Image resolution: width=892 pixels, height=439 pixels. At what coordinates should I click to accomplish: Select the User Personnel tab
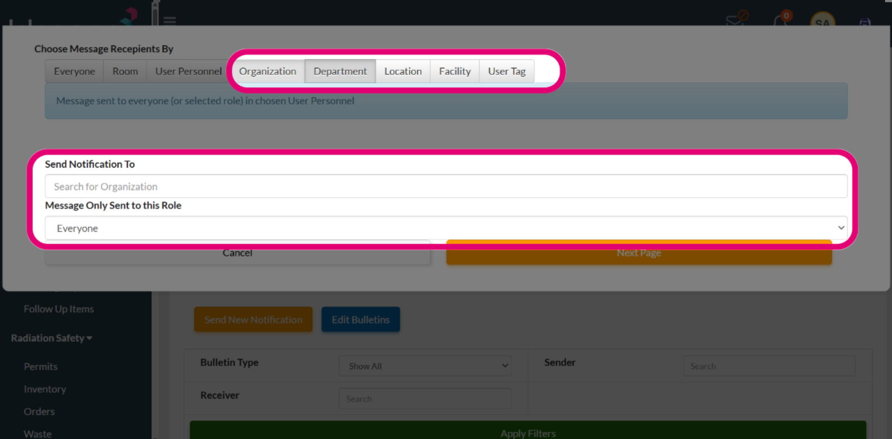[188, 71]
